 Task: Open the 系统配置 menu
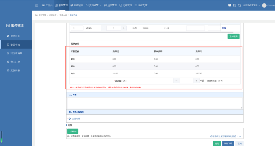(141, 5)
